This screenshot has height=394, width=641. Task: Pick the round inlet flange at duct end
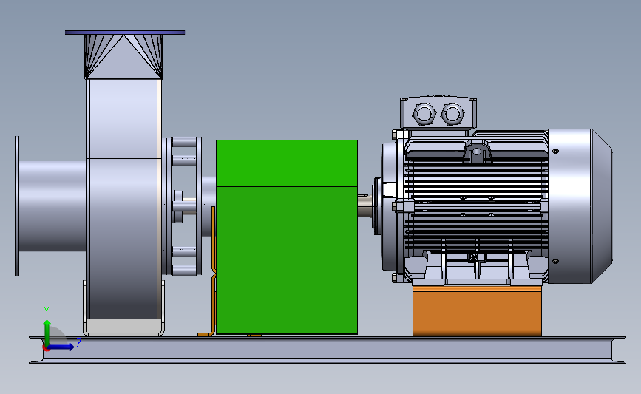[17, 206]
